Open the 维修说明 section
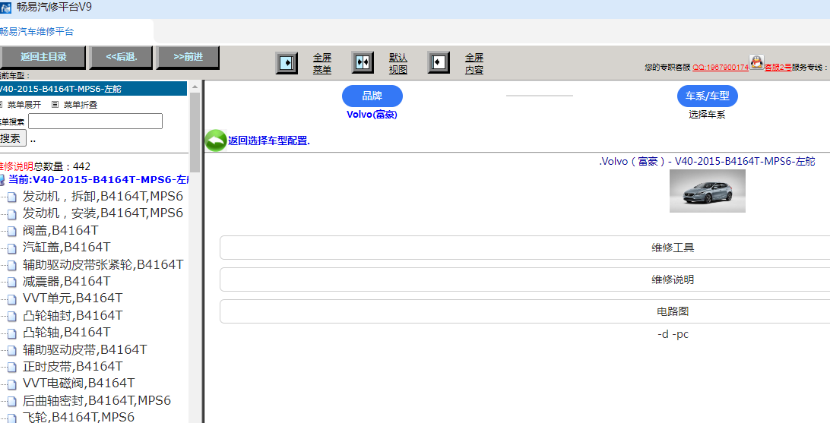The image size is (830, 423). 524,279
